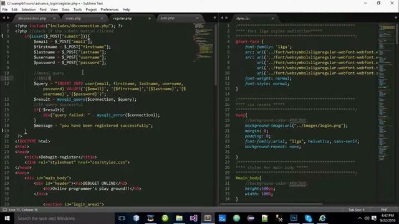Image resolution: width=399 pixels, height=224 pixels.
Task: Open Task View on taskbar
Action: click(122, 218)
